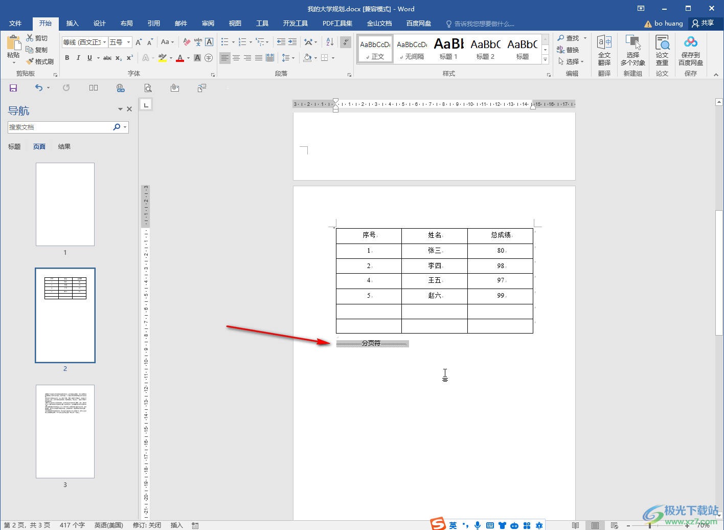Viewport: 724px width, 530px height.
Task: Open print preview from quick access toolbar
Action: tap(148, 88)
